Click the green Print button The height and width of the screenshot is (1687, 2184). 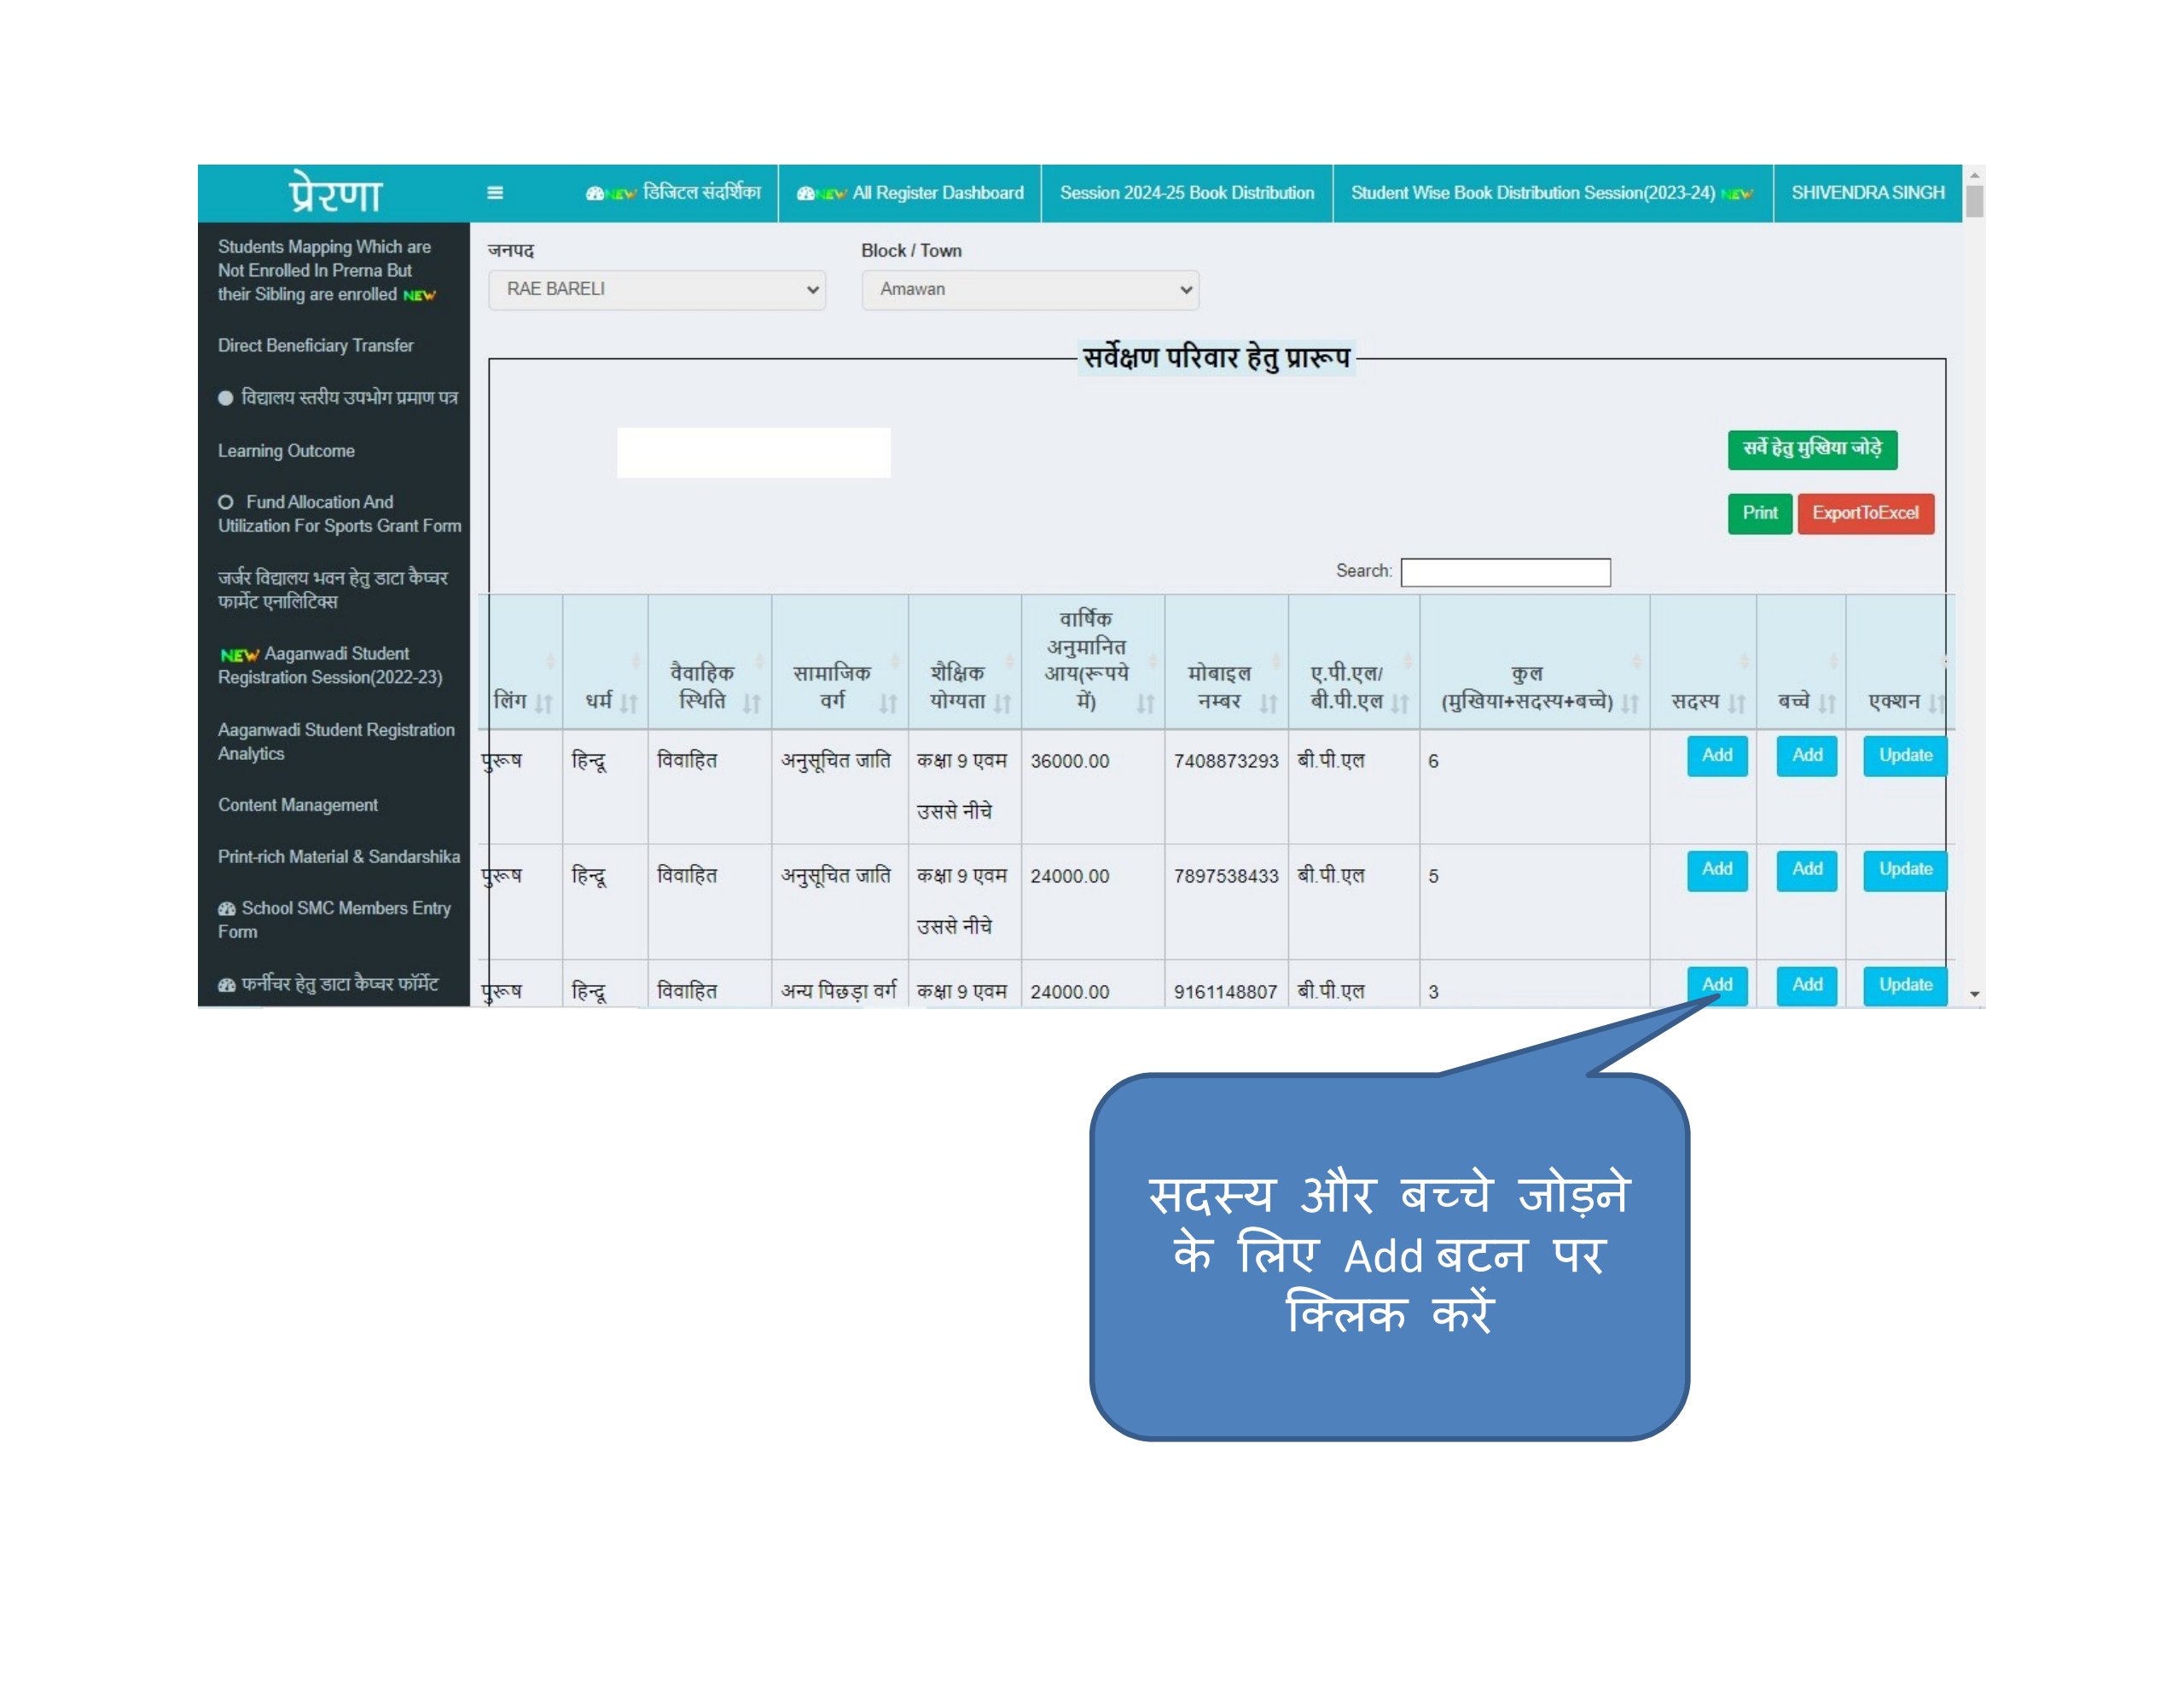click(x=1760, y=513)
